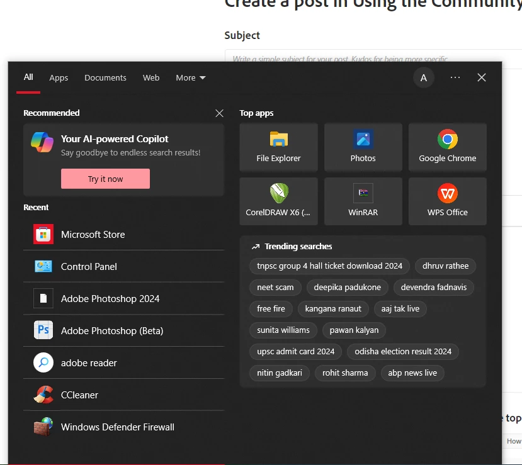Open File Explorer from Top apps

coord(279,147)
